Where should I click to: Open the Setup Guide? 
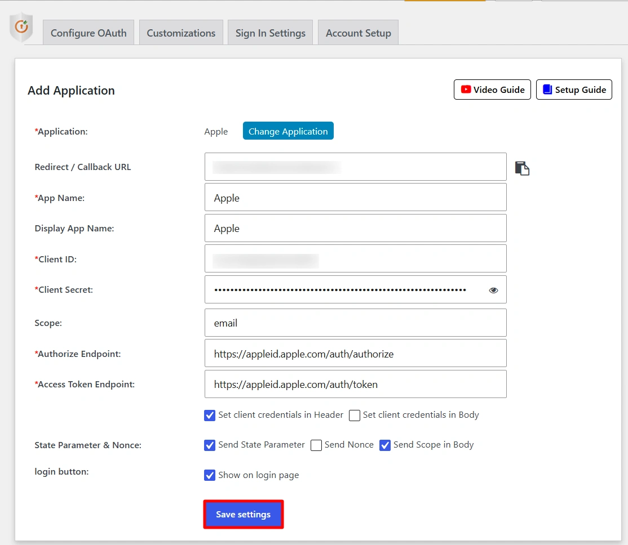tap(574, 90)
